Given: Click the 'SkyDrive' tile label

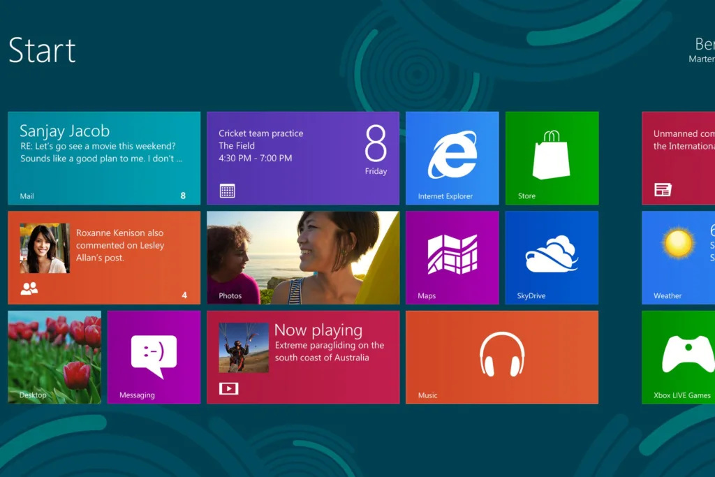Looking at the screenshot, I should pyautogui.click(x=531, y=295).
